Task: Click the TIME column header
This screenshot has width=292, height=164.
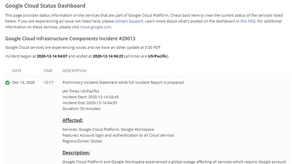Action: pos(48,71)
